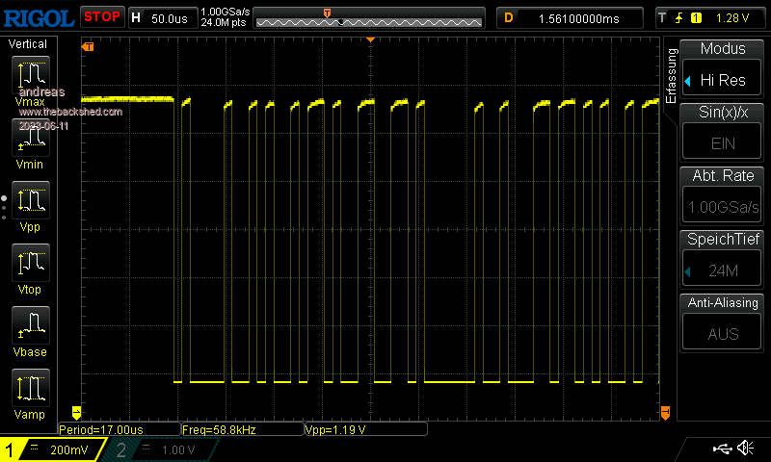Viewport: 771px width, 462px height.
Task: Click the horizontal timebase 50.0us field
Action: pyautogui.click(x=169, y=17)
